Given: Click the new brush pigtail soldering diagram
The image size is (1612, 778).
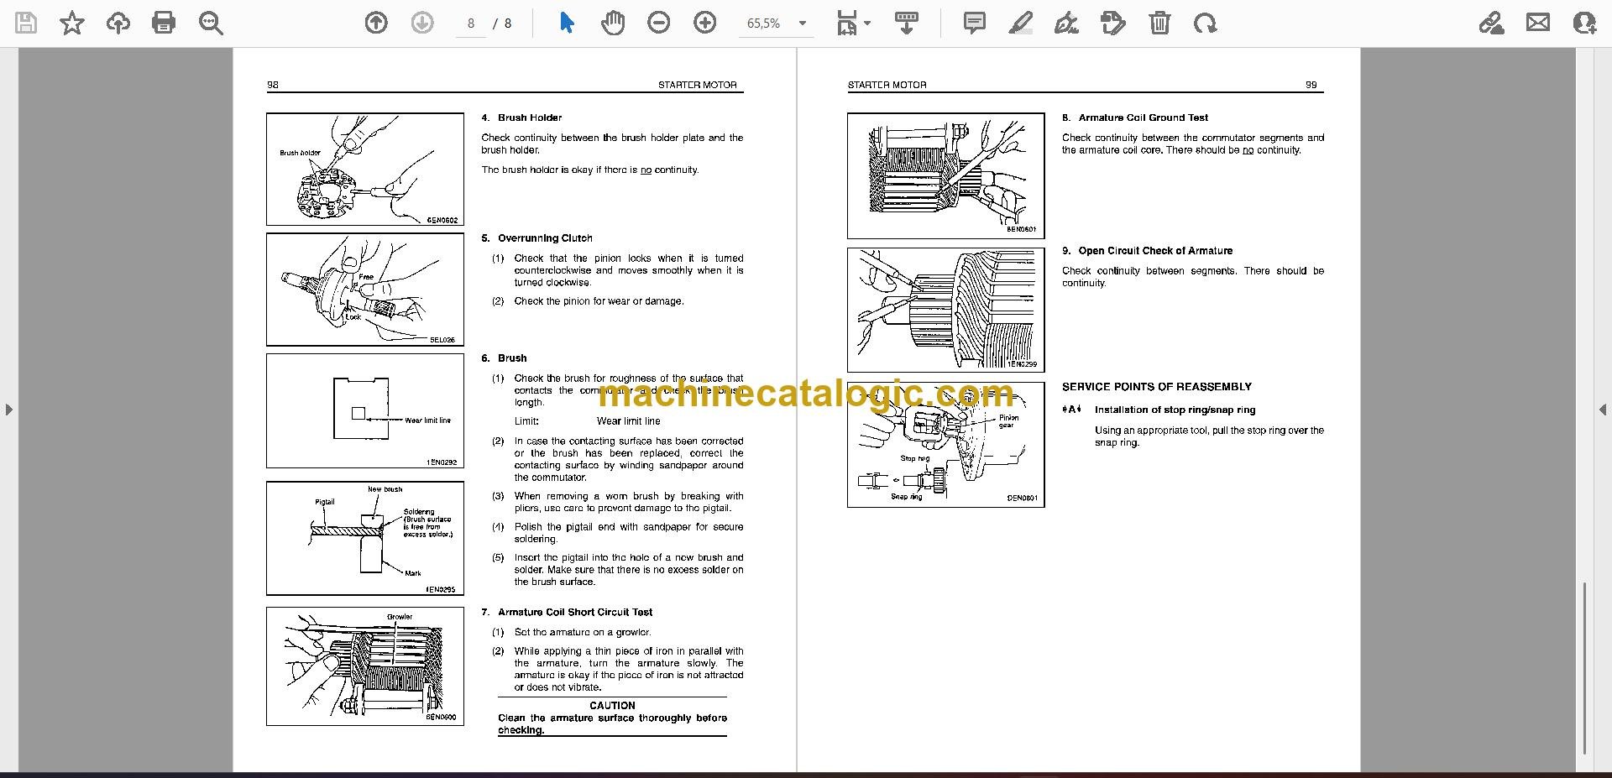Looking at the screenshot, I should (x=365, y=538).
